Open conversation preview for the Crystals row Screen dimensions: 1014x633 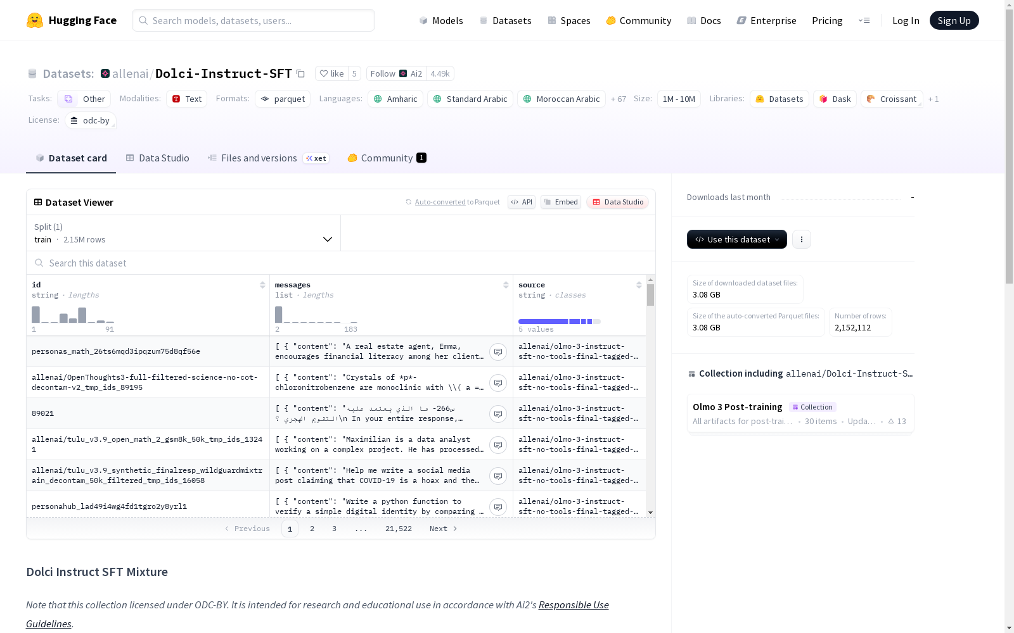[x=498, y=383]
